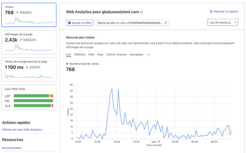246x153 pixels.
Task: Click the sam. 15 date label on chart
Action: coord(156,142)
